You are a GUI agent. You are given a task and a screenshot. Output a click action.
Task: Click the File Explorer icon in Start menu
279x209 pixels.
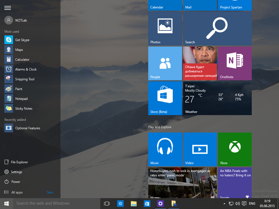coord(7,162)
